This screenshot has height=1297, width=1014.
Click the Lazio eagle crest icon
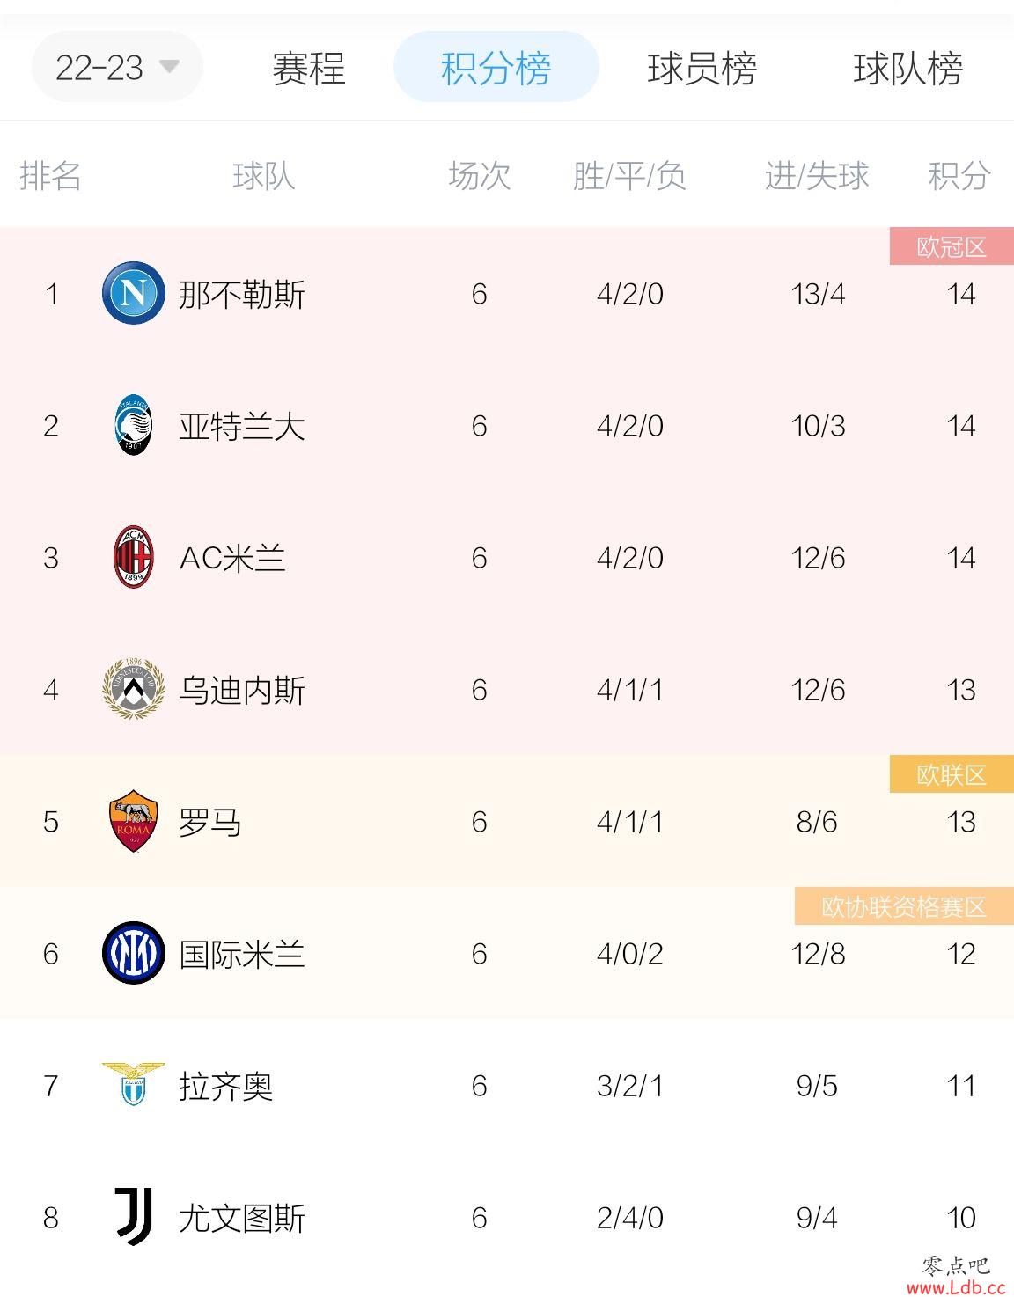[x=133, y=1084]
